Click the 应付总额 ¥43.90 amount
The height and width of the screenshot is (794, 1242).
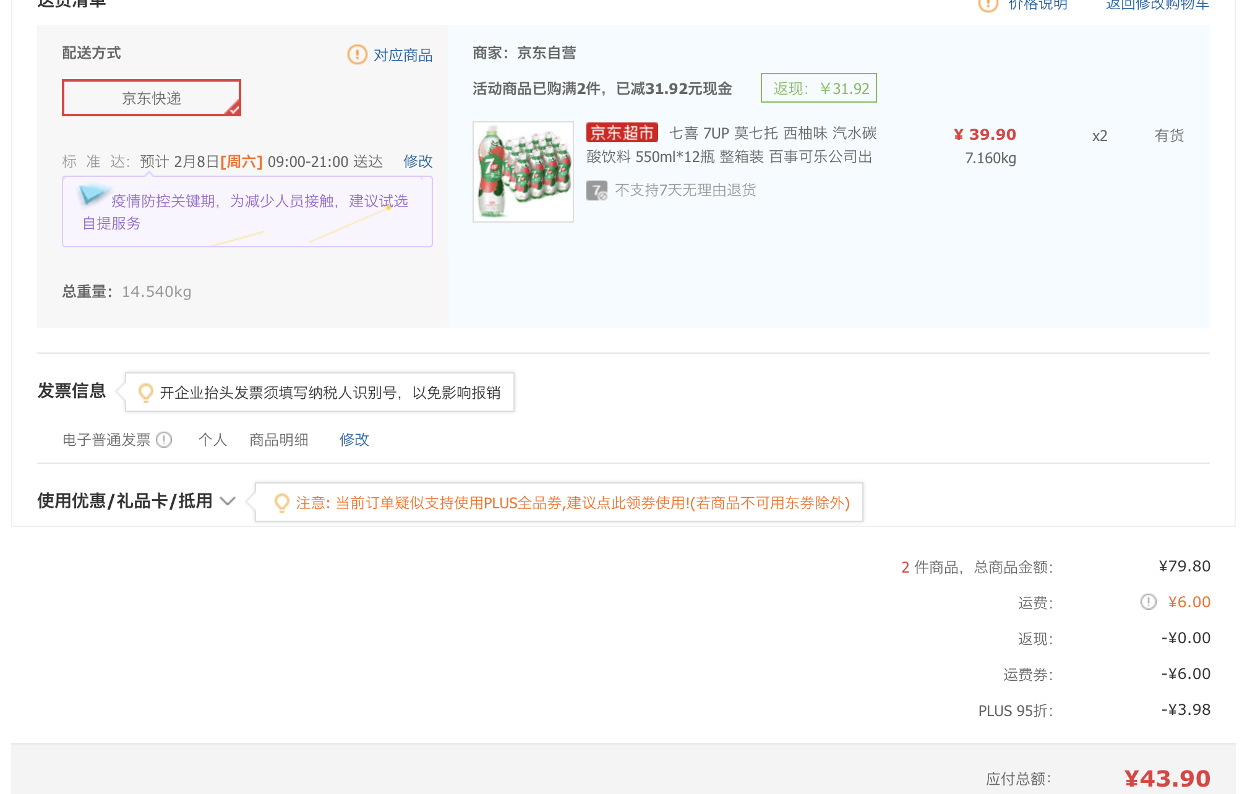[x=1167, y=778]
